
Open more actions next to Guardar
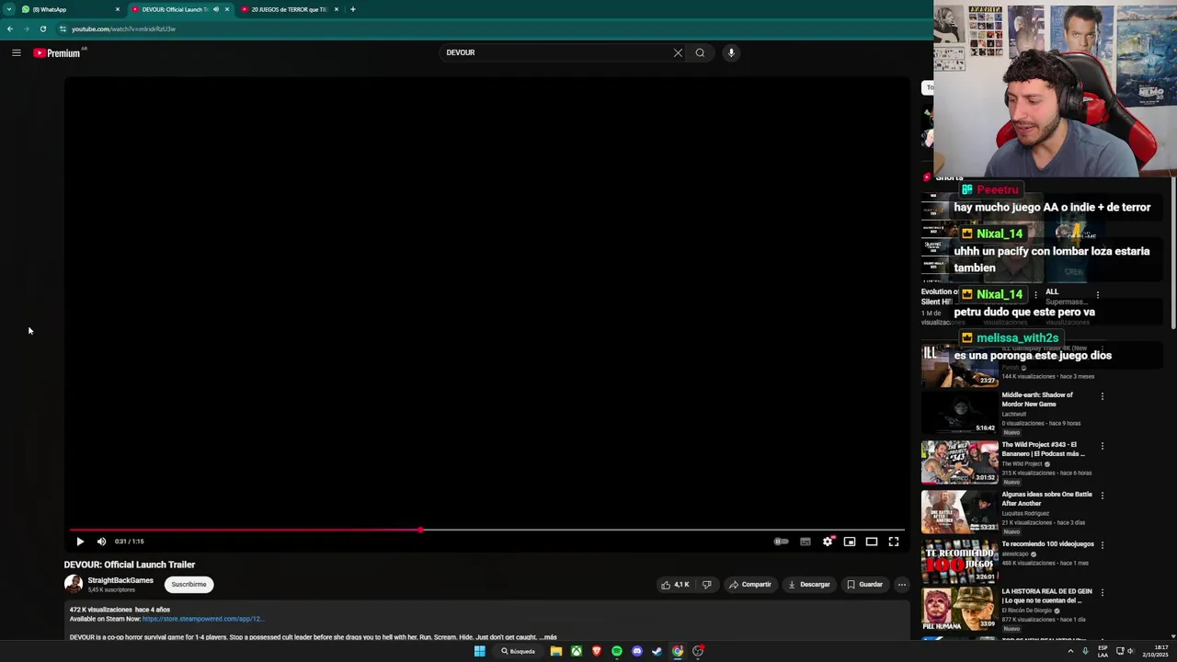[902, 584]
